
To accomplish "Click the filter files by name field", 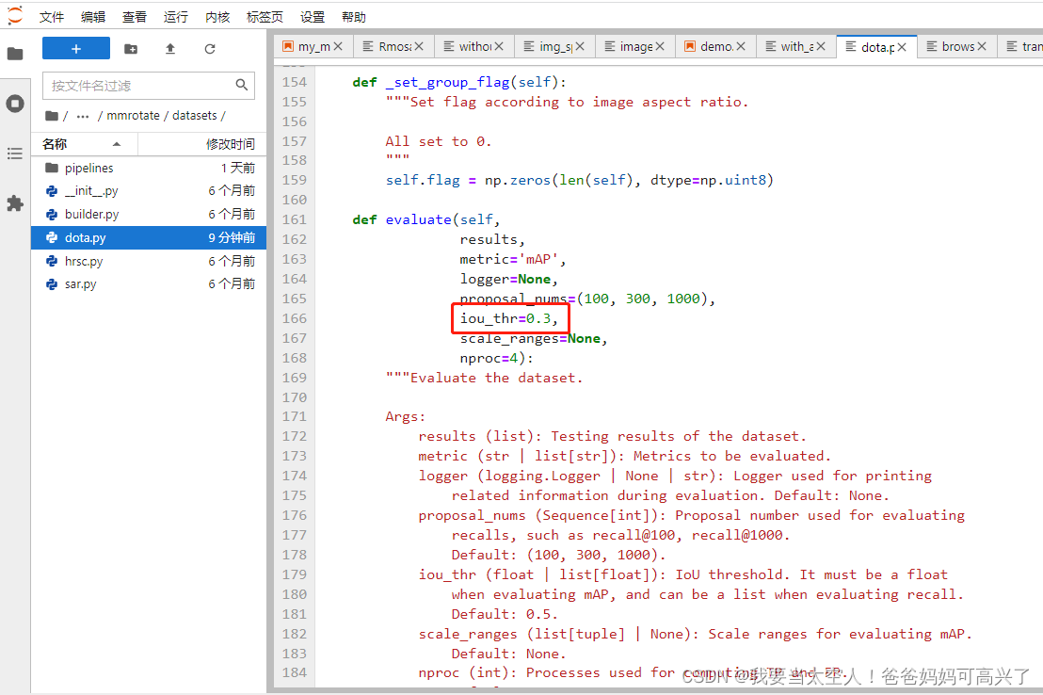I will point(149,85).
